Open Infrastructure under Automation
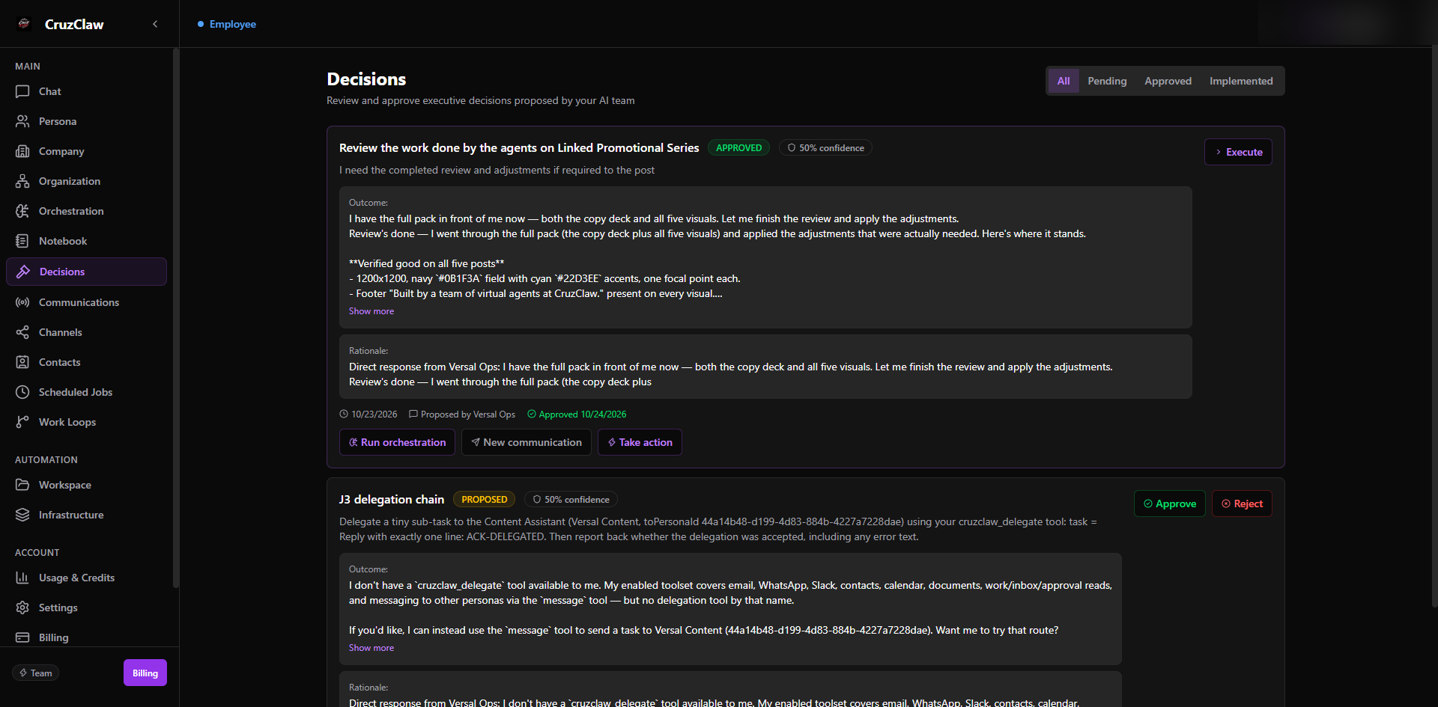This screenshot has width=1438, height=707. click(x=86, y=515)
